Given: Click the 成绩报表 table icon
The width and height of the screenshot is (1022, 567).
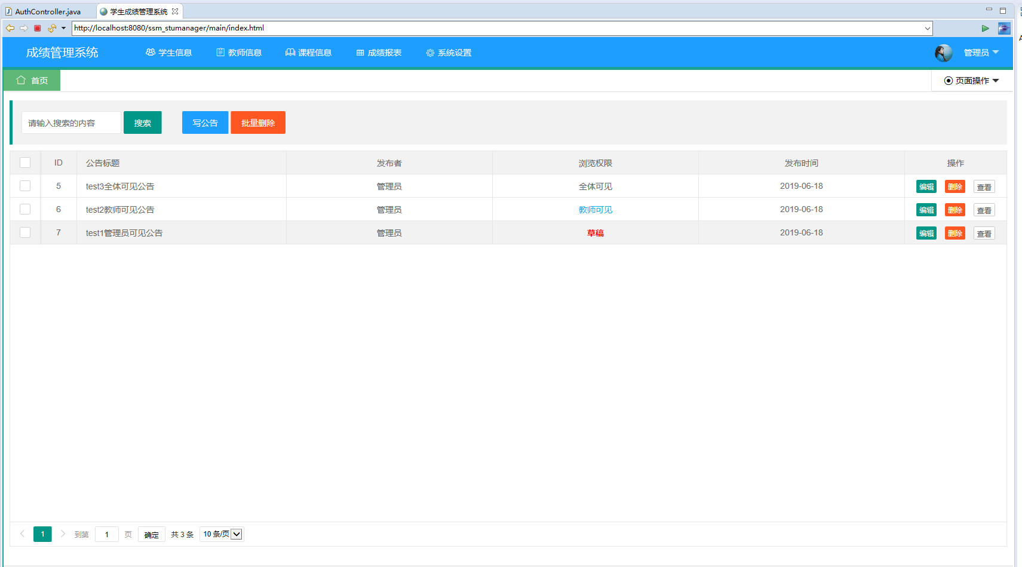Looking at the screenshot, I should pyautogui.click(x=359, y=53).
